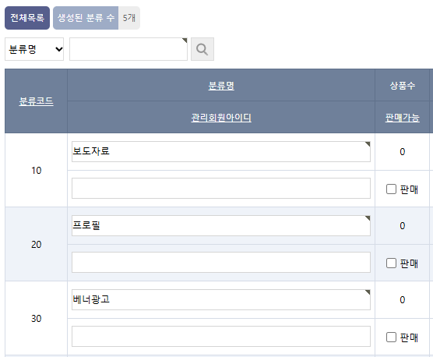Open the 분류명 search field dropdown
433x357 pixels.
pos(34,49)
